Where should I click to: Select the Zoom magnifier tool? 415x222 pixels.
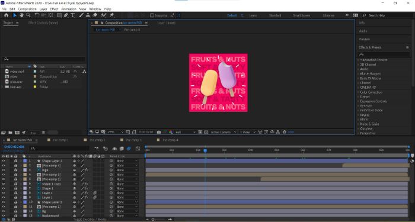[28, 15]
